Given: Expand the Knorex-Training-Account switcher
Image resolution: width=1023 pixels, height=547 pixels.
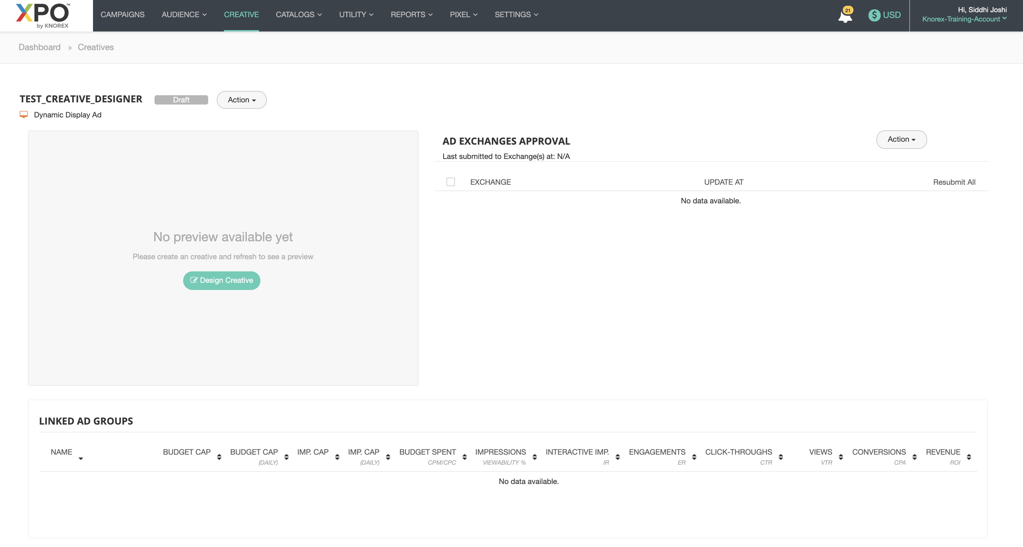Looking at the screenshot, I should [964, 19].
